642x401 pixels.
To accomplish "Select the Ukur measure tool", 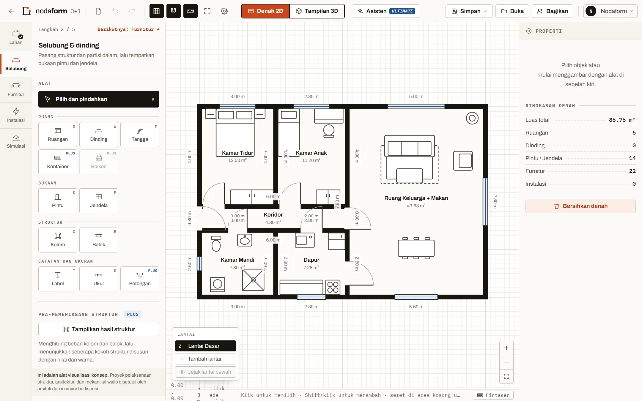I will [x=99, y=279].
